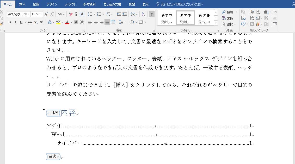Decrease the paragraph indent

coord(119,14)
